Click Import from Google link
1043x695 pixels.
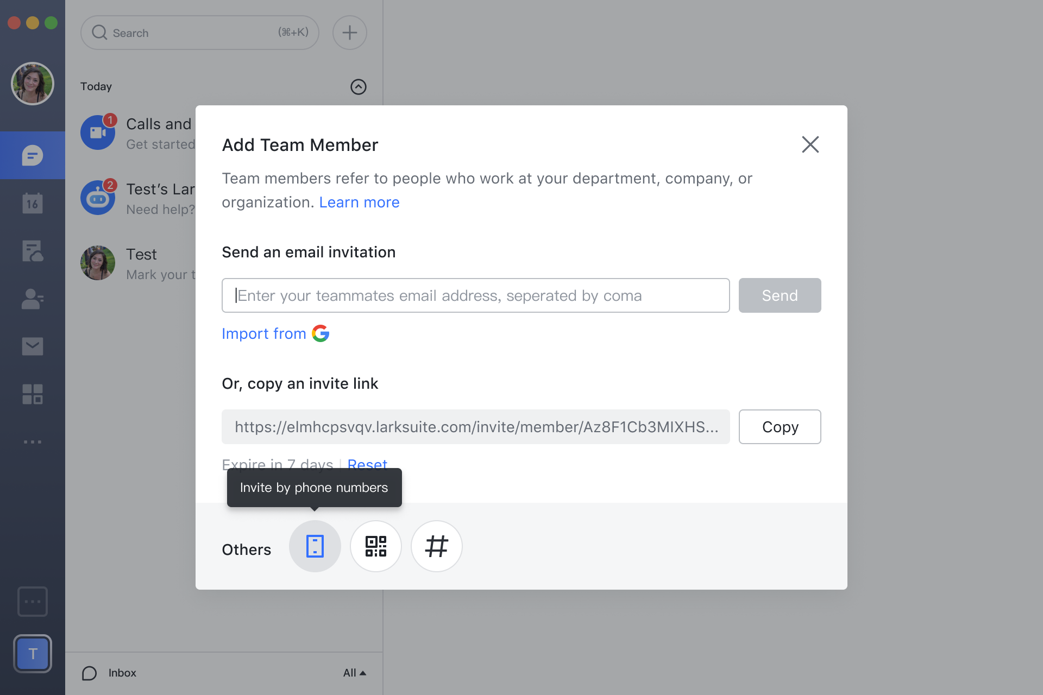pos(275,333)
